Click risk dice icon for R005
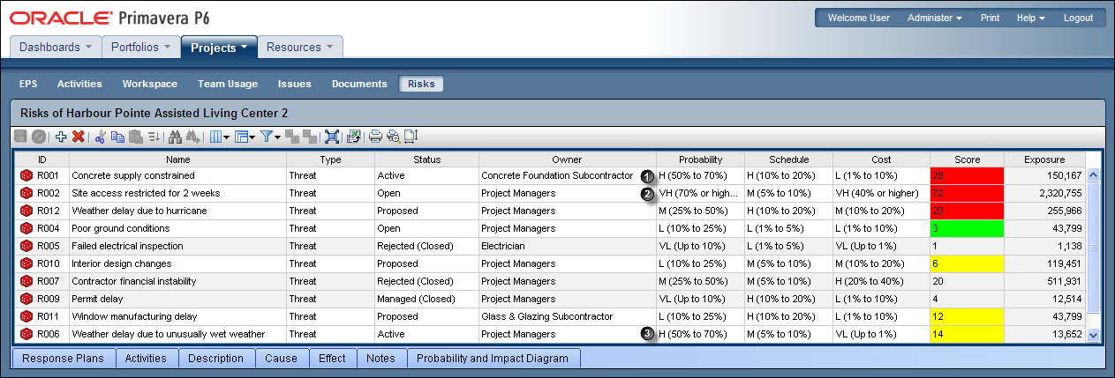The width and height of the screenshot is (1115, 378). tap(25, 246)
